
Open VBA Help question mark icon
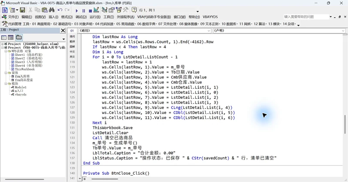pos(134,10)
